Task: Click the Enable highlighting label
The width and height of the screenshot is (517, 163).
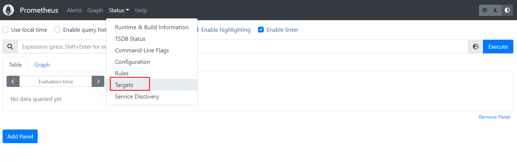Action: click(x=226, y=30)
